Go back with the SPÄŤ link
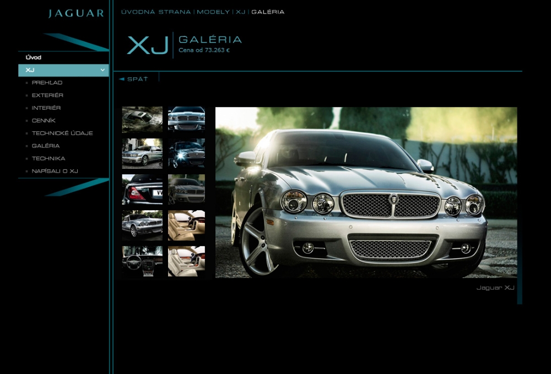Image resolution: width=551 pixels, height=374 pixels. click(x=138, y=79)
